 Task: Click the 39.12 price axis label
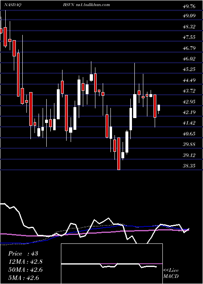click(x=189, y=155)
